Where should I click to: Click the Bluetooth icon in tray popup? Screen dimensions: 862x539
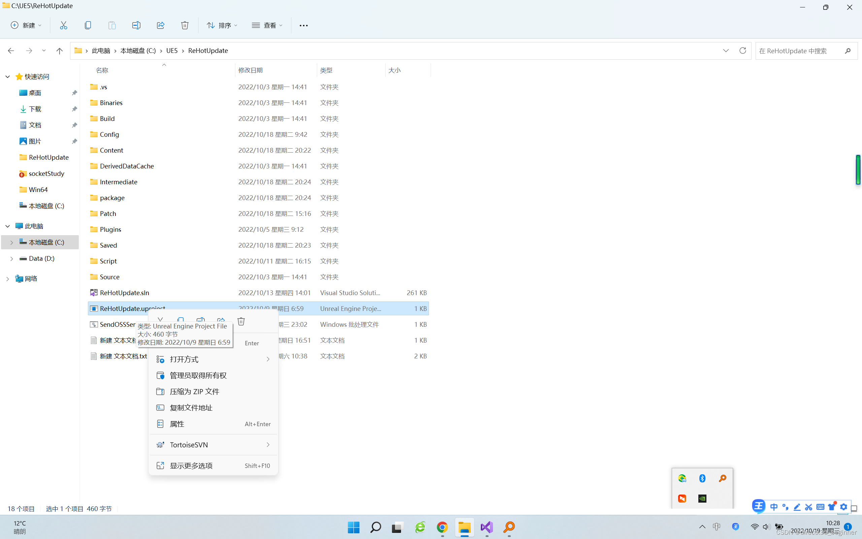(x=702, y=478)
